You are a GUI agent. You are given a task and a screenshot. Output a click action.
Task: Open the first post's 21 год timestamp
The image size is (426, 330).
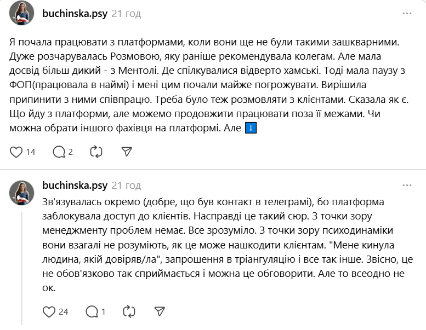(x=126, y=13)
